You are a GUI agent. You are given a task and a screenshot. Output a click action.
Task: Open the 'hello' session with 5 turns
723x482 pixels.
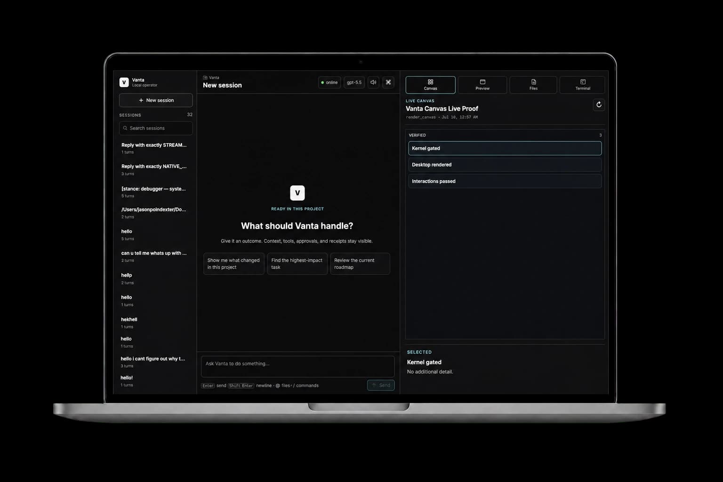pyautogui.click(x=155, y=234)
